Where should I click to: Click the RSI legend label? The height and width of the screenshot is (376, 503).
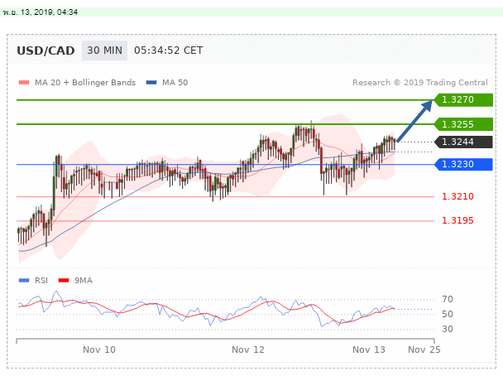point(41,281)
